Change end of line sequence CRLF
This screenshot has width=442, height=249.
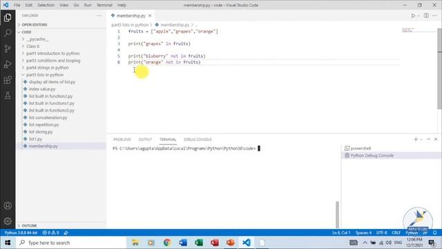tap(396, 233)
